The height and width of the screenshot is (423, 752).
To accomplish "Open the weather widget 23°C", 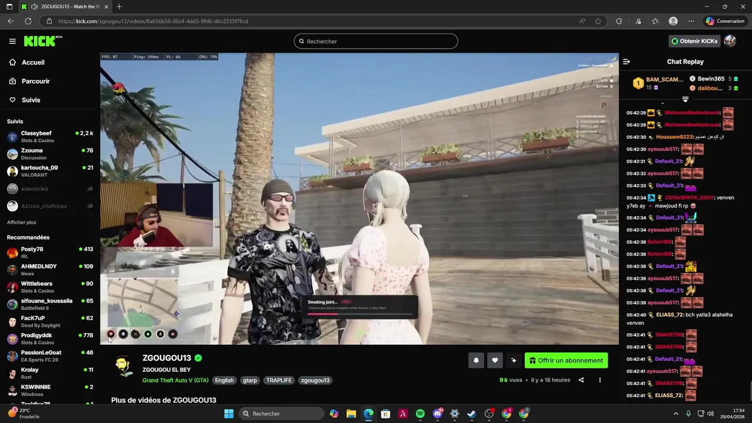I will pos(23,414).
